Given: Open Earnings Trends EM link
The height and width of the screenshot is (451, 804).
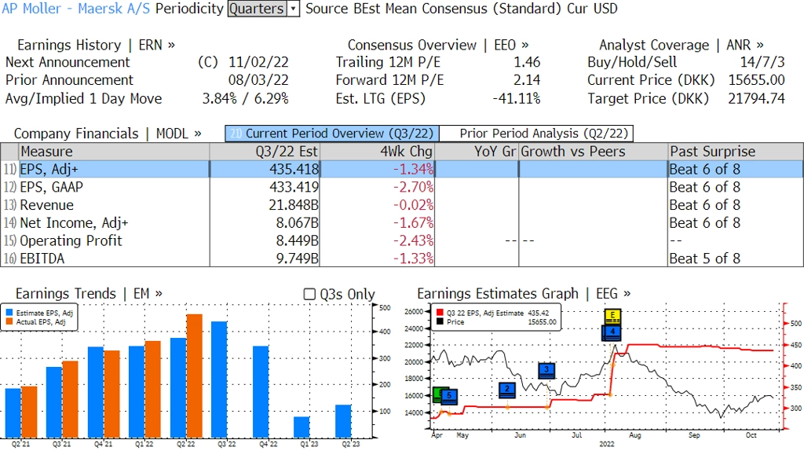Looking at the screenshot, I should 89,294.
